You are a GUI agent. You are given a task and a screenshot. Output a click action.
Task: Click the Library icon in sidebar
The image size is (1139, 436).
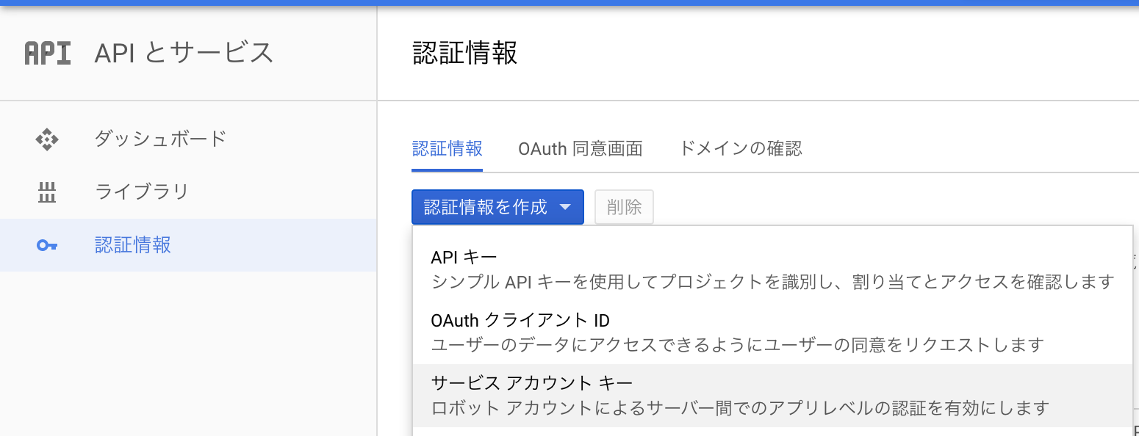point(47,192)
